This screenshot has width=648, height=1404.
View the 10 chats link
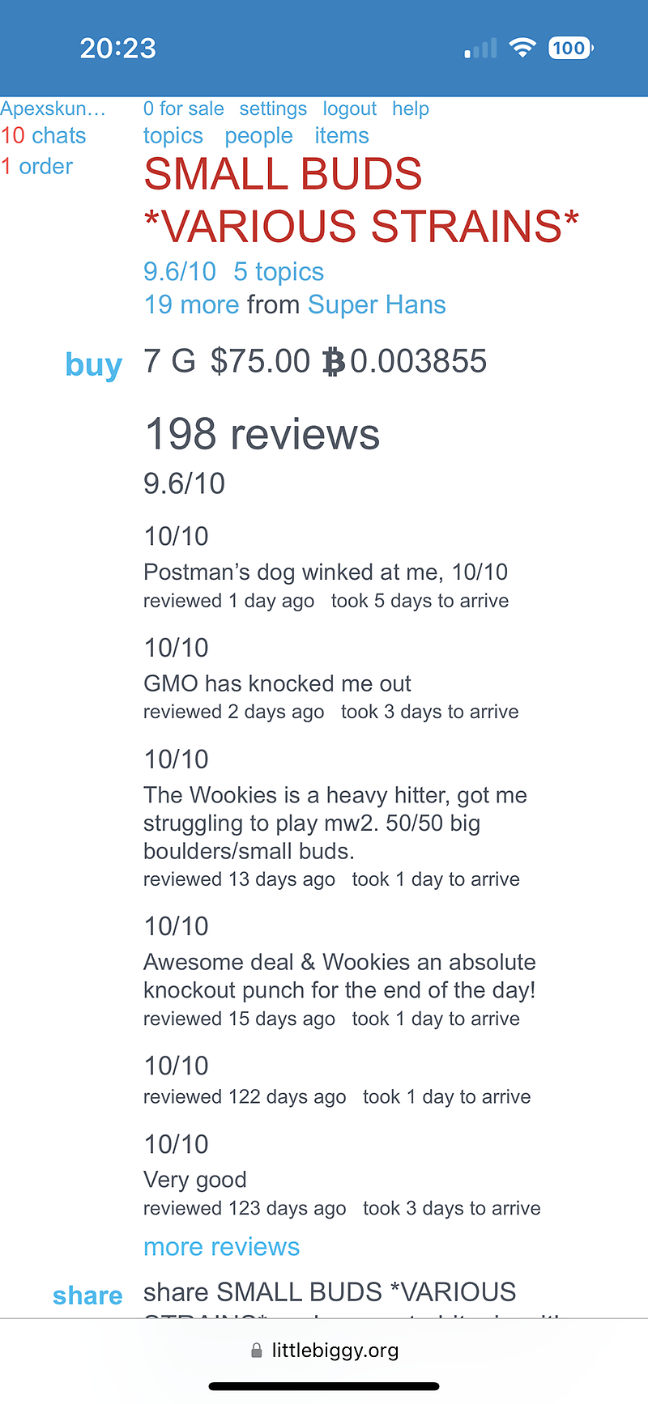click(43, 136)
